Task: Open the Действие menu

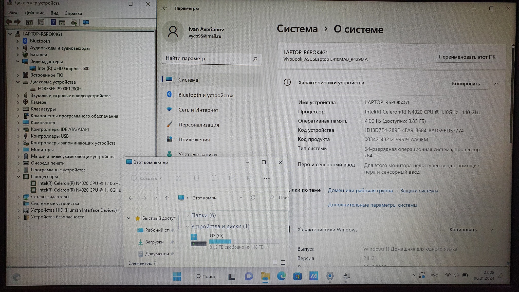Action: click(34, 13)
